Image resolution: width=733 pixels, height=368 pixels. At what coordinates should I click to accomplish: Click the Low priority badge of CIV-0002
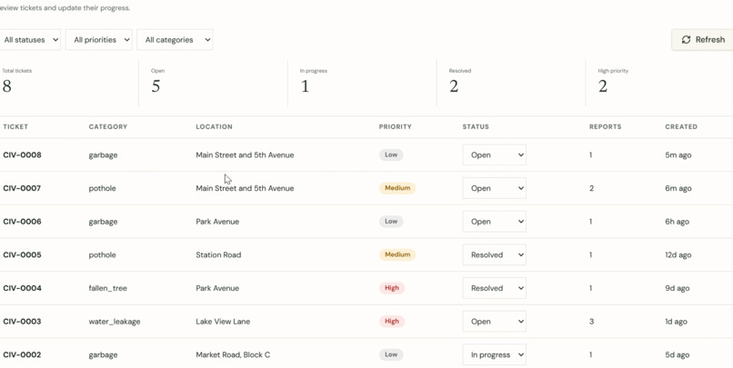tap(391, 355)
